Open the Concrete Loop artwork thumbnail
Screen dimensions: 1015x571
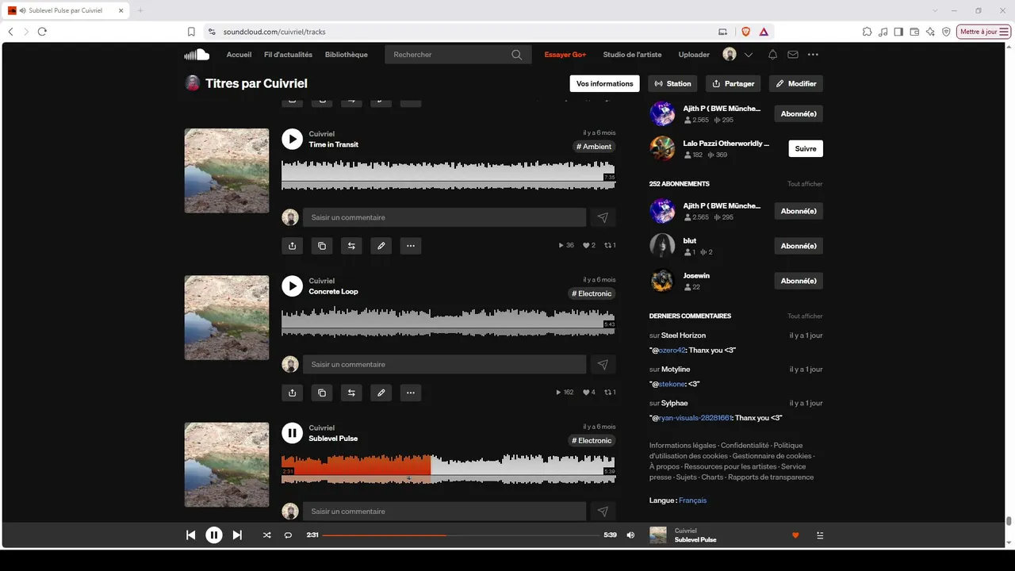(x=227, y=318)
